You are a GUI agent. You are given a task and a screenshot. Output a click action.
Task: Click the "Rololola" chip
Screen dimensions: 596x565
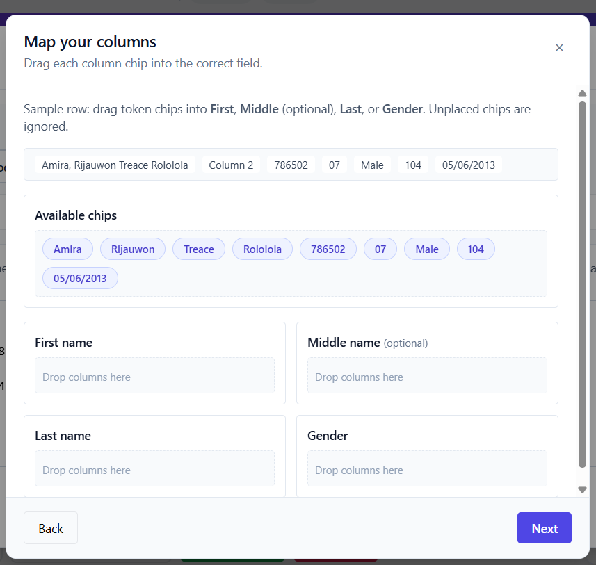262,249
